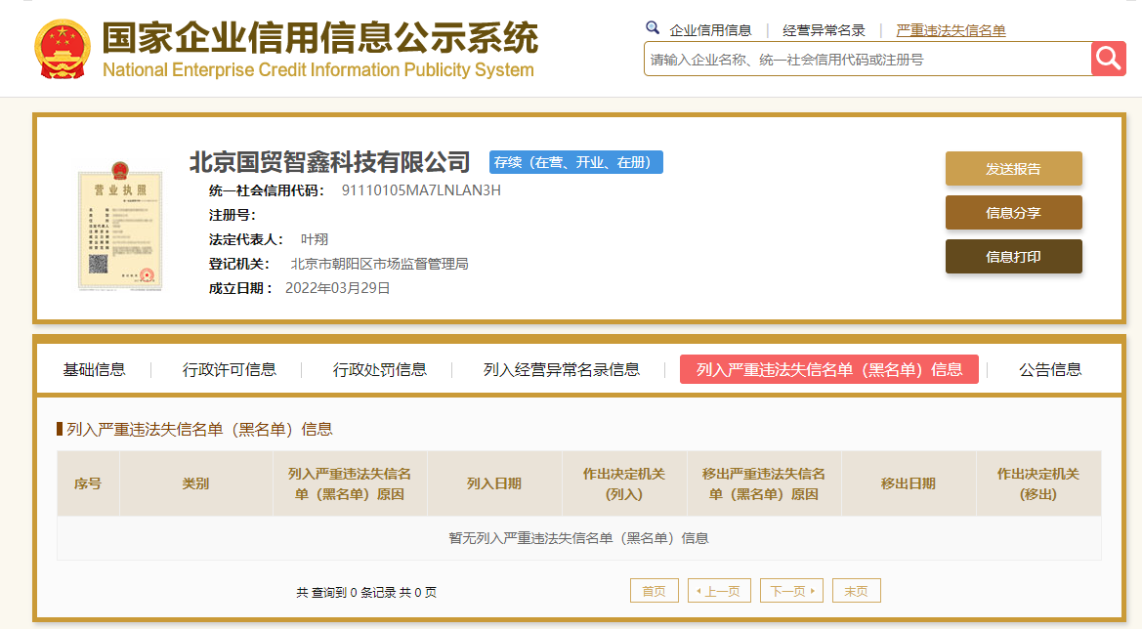Click the 移出严重违法失信名单(黑名单)原因 column header
This screenshot has width=1142, height=629.
tap(763, 484)
